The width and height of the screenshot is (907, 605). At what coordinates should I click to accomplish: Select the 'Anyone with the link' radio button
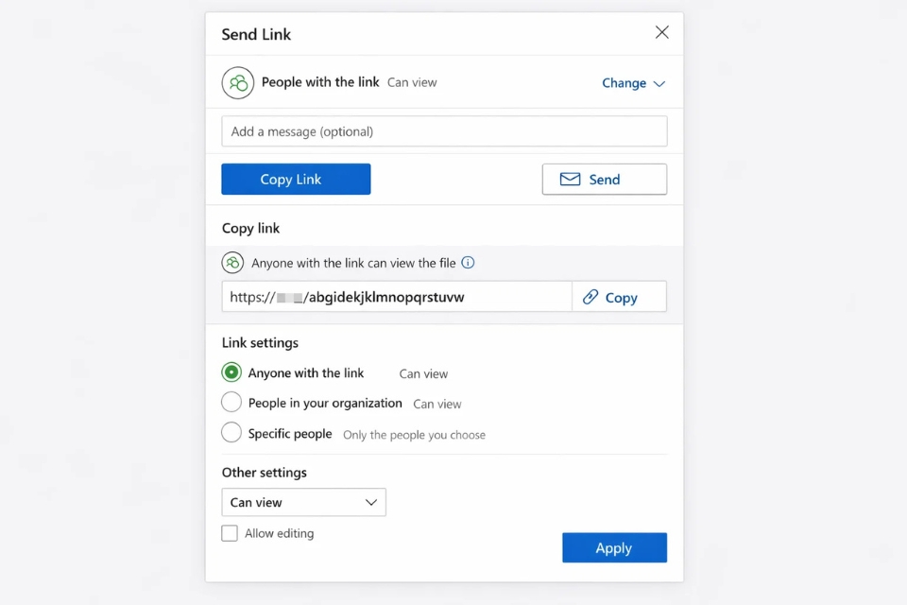231,372
